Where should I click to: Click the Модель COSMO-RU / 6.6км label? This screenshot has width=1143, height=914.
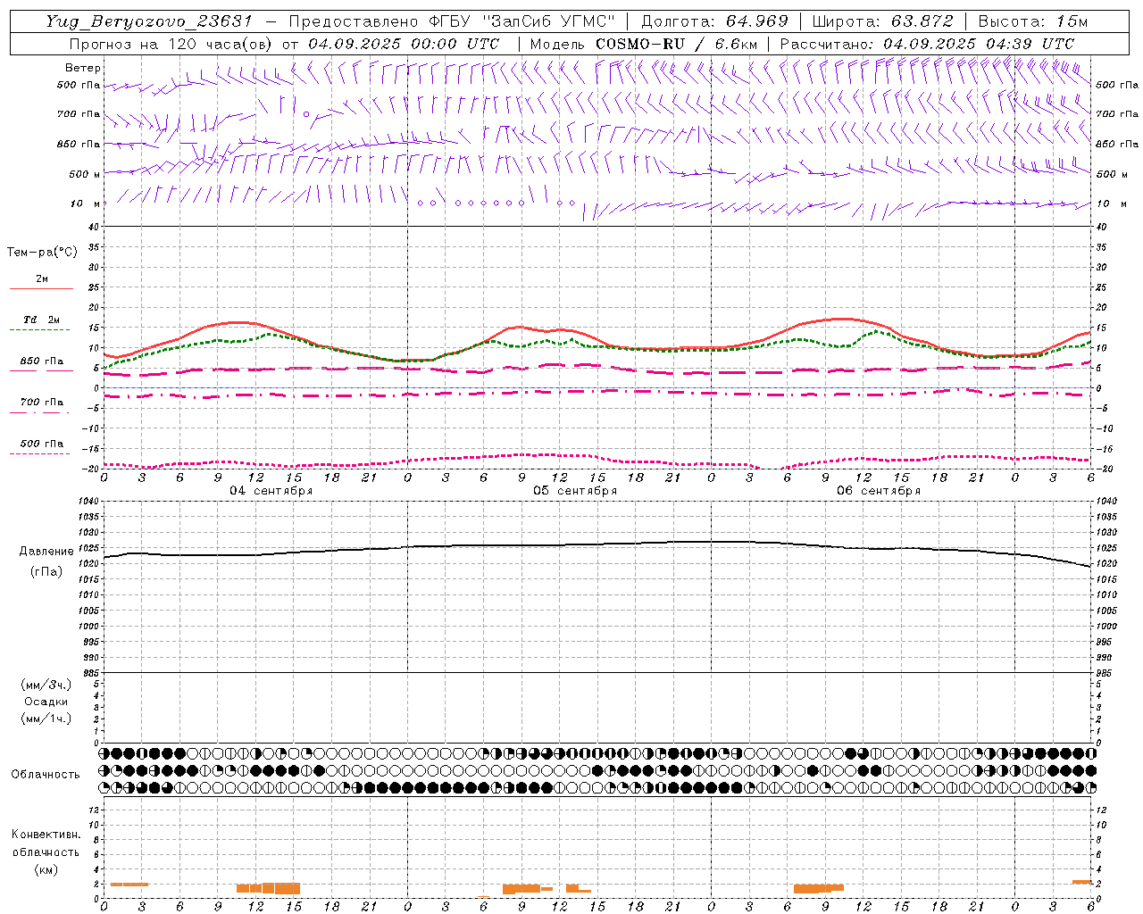(x=644, y=44)
